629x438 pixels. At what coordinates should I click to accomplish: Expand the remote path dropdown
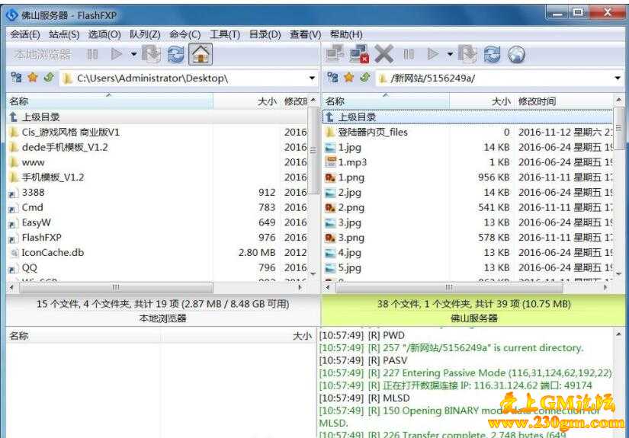click(618, 78)
